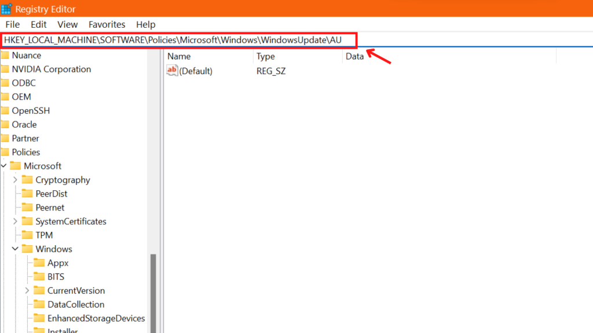This screenshot has width=593, height=333.
Task: Click the Cryptography folder icon
Action: tap(27, 180)
